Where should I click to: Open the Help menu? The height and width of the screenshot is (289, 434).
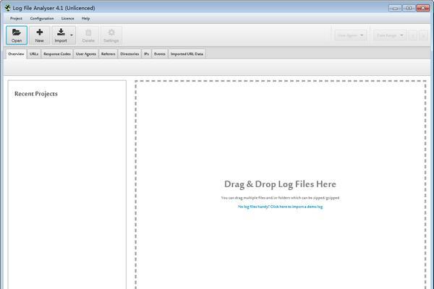pyautogui.click(x=85, y=19)
